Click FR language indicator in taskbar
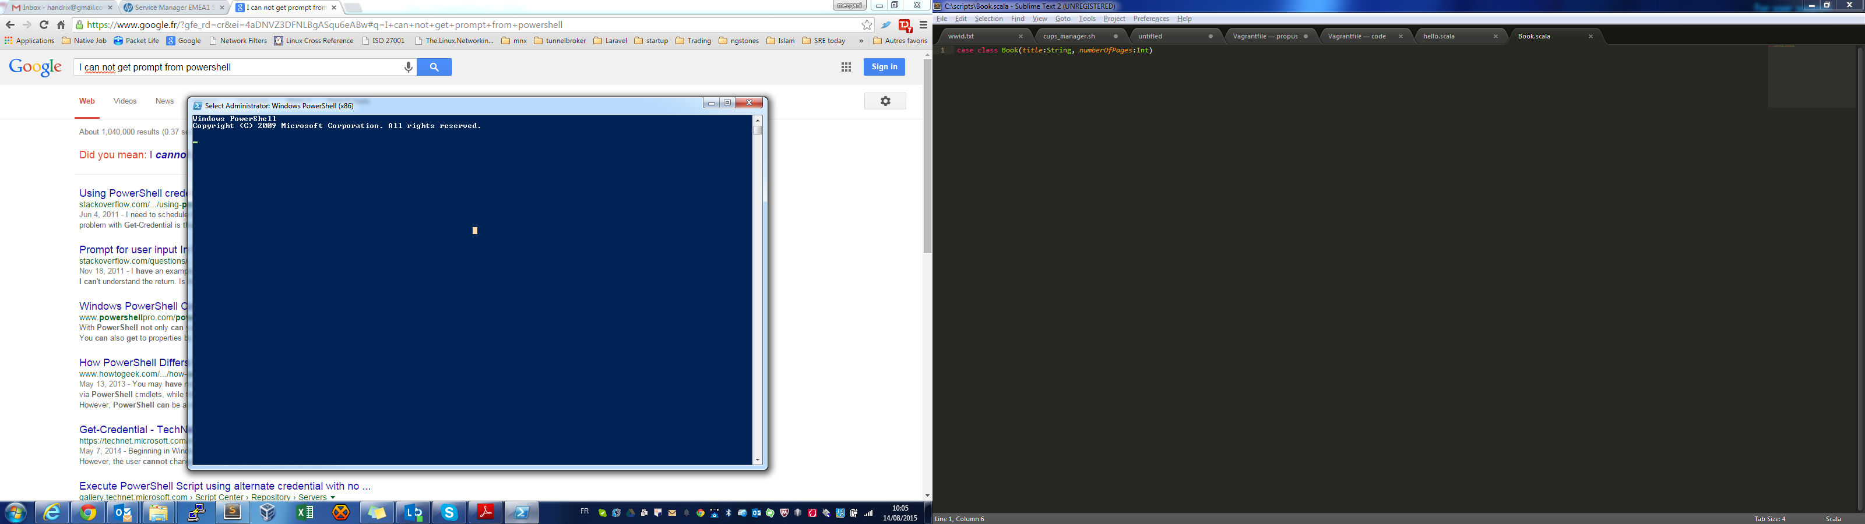Image resolution: width=1865 pixels, height=524 pixels. pos(584,512)
